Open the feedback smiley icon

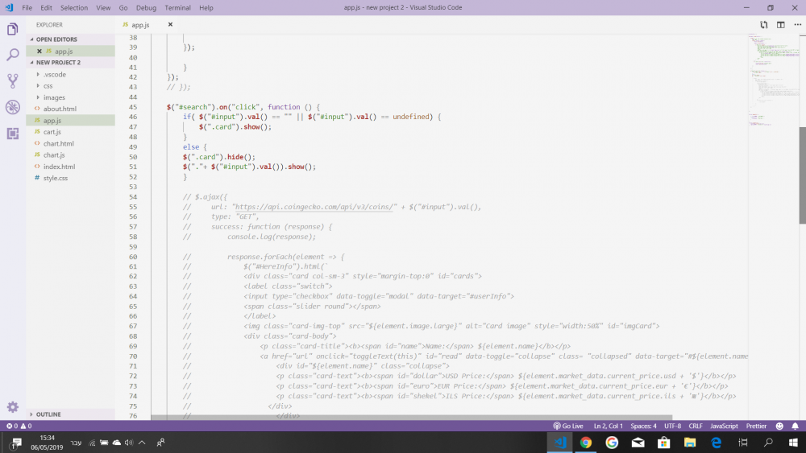[779, 426]
